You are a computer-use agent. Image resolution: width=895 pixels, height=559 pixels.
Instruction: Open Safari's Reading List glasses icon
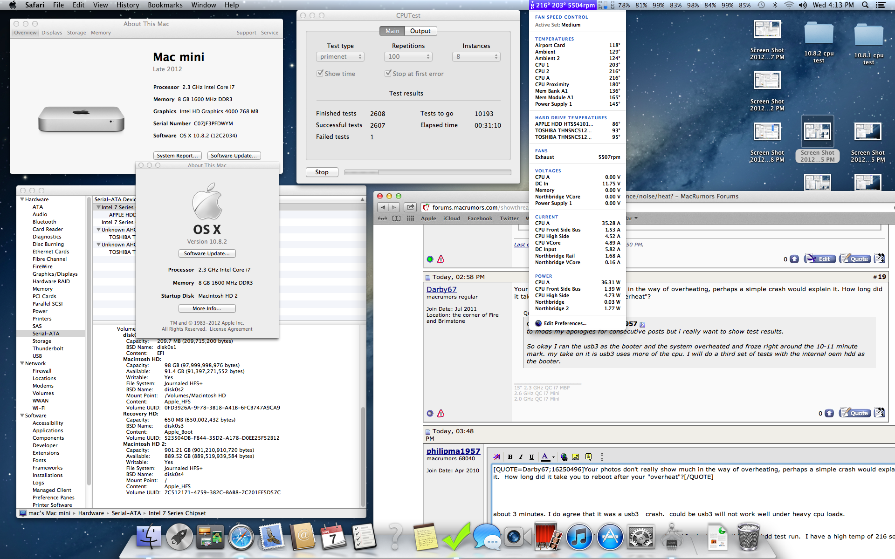coord(382,218)
